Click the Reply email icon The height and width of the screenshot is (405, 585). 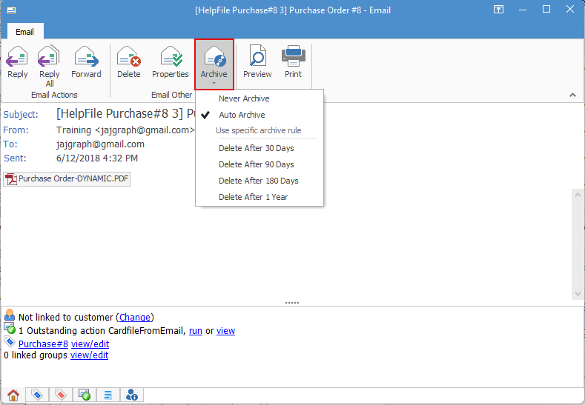[18, 62]
